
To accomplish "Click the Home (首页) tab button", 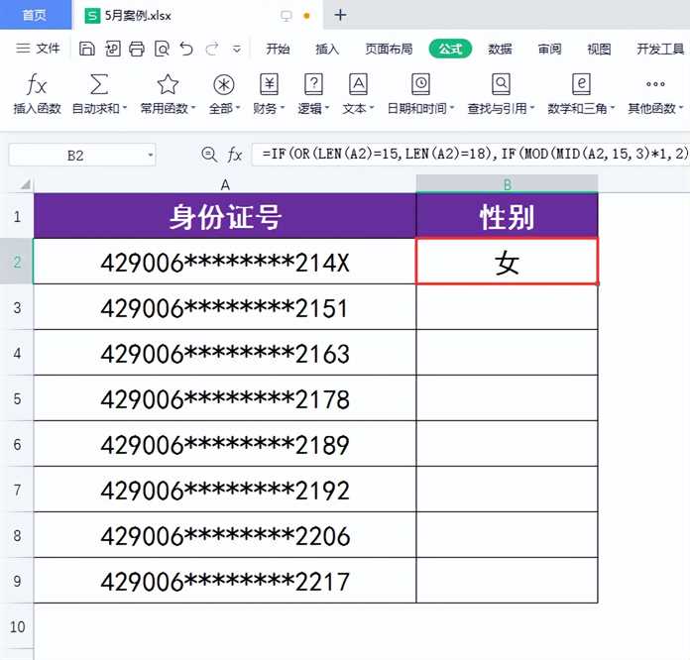I will coord(35,15).
